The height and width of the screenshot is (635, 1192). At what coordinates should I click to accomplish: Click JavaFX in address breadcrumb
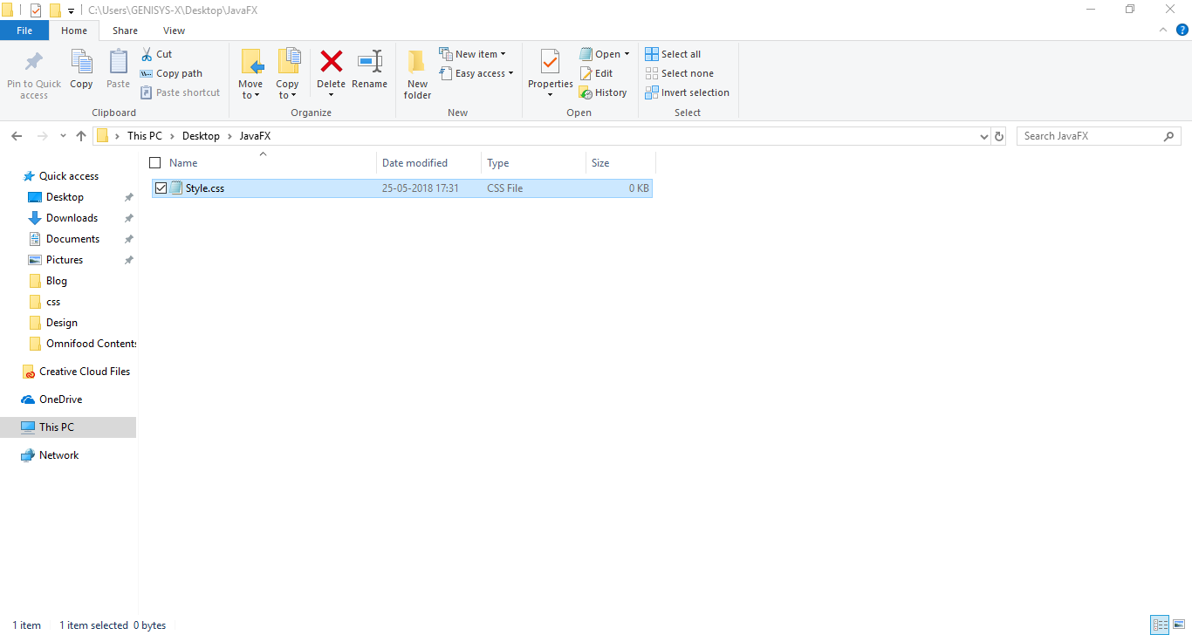click(x=255, y=136)
